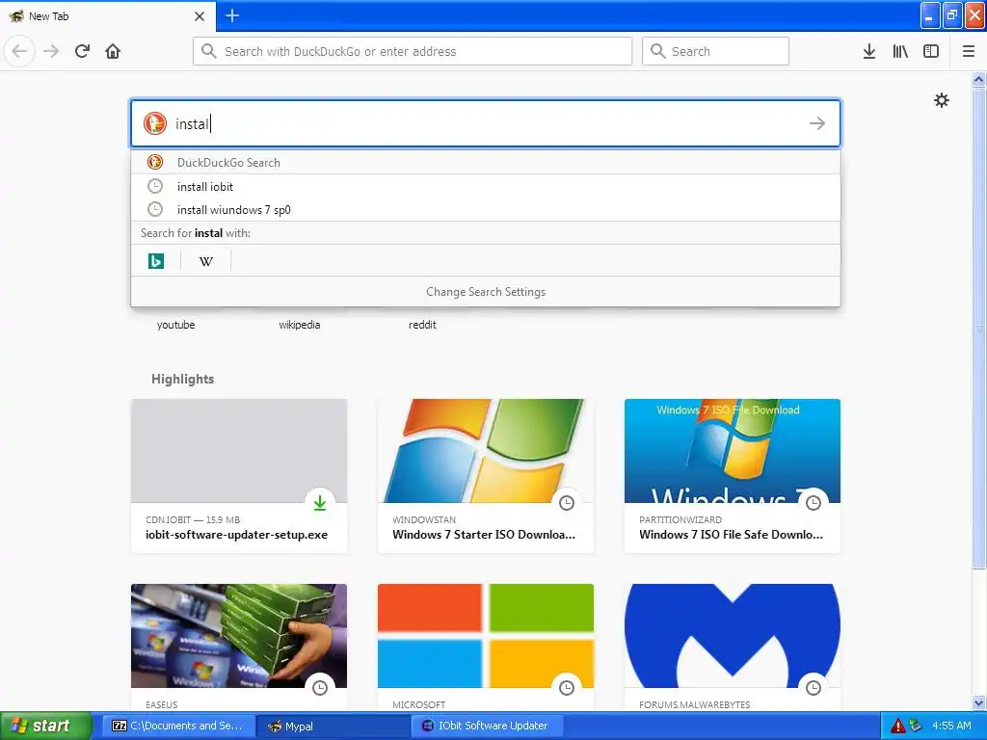
Task: Go back using the back arrow
Action: pyautogui.click(x=19, y=51)
